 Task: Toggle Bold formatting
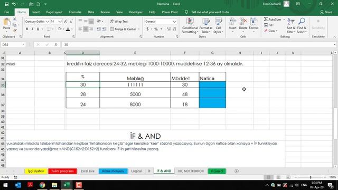[x=27, y=29]
